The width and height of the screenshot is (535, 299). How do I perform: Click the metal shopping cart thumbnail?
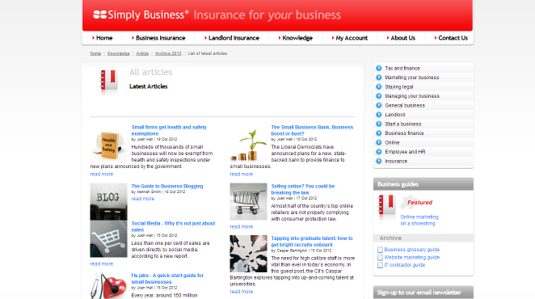tap(248, 201)
